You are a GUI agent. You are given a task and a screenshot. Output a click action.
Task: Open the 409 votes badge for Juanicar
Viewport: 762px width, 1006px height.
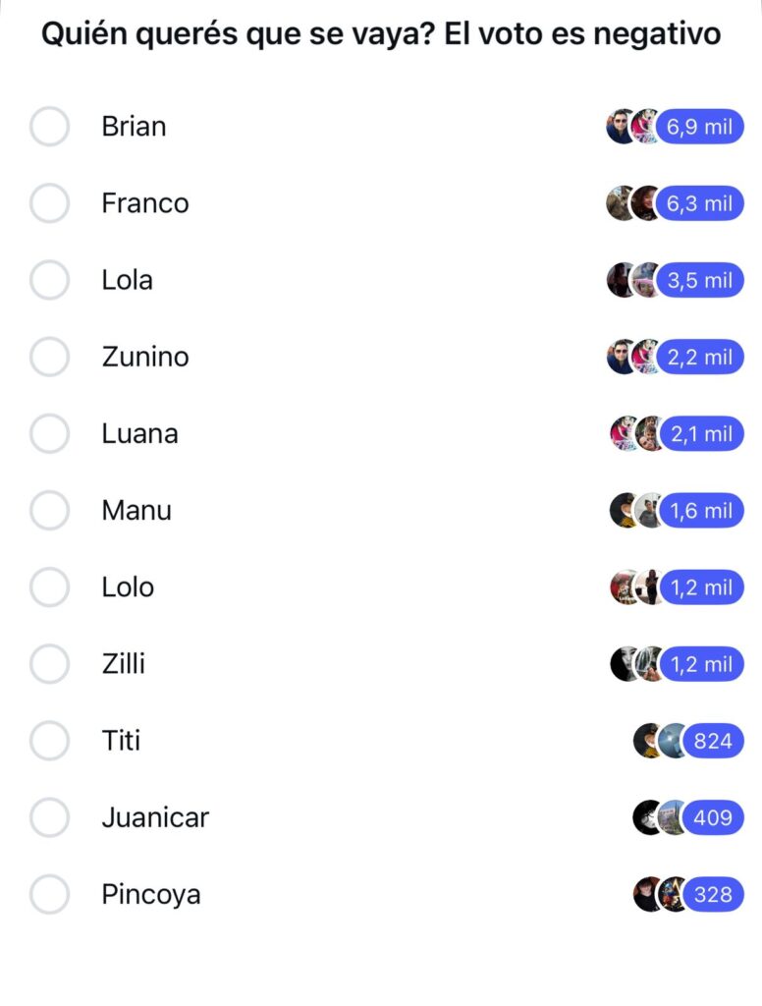(713, 817)
